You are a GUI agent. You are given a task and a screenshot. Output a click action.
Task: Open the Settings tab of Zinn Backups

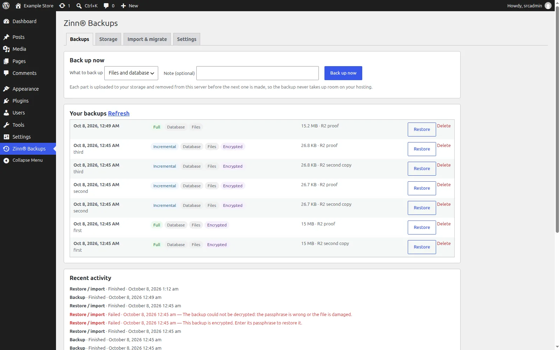click(x=187, y=39)
